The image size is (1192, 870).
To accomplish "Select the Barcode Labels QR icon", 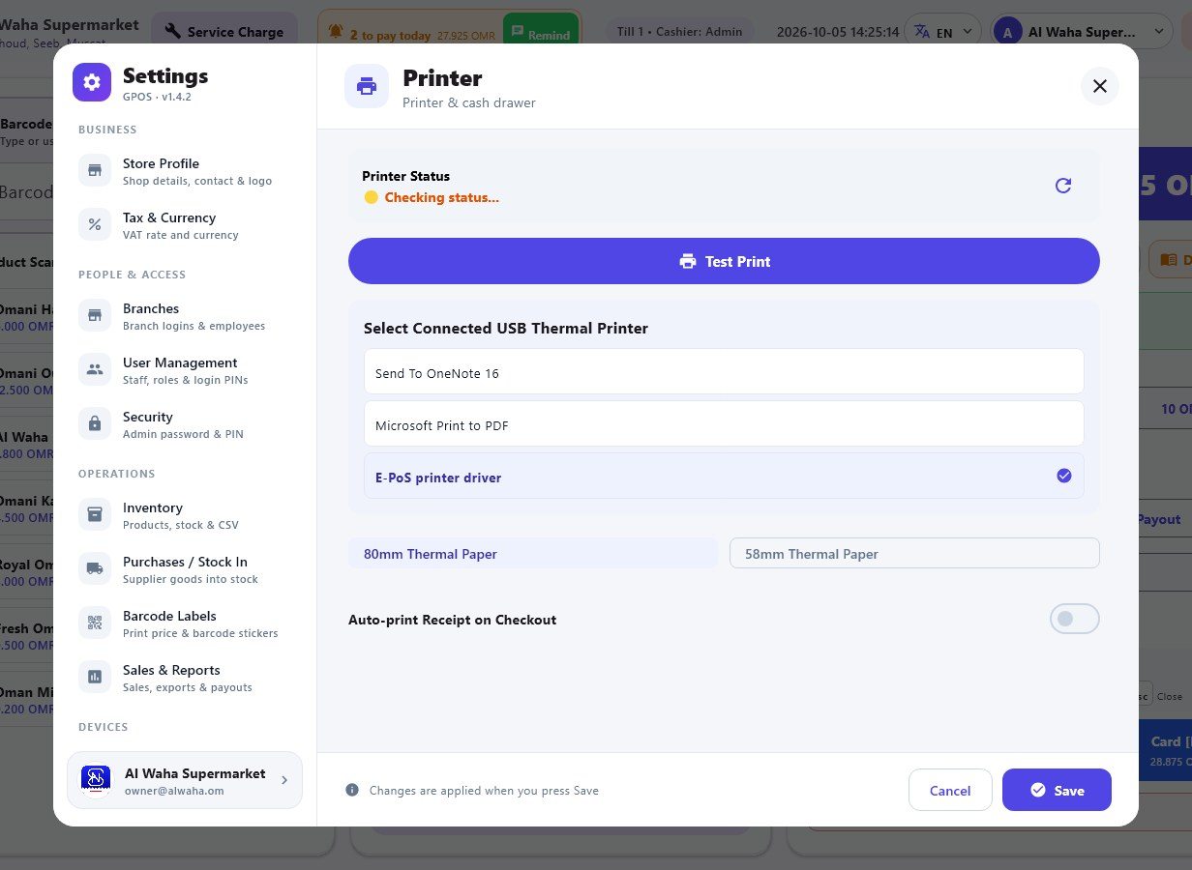I will (x=95, y=623).
